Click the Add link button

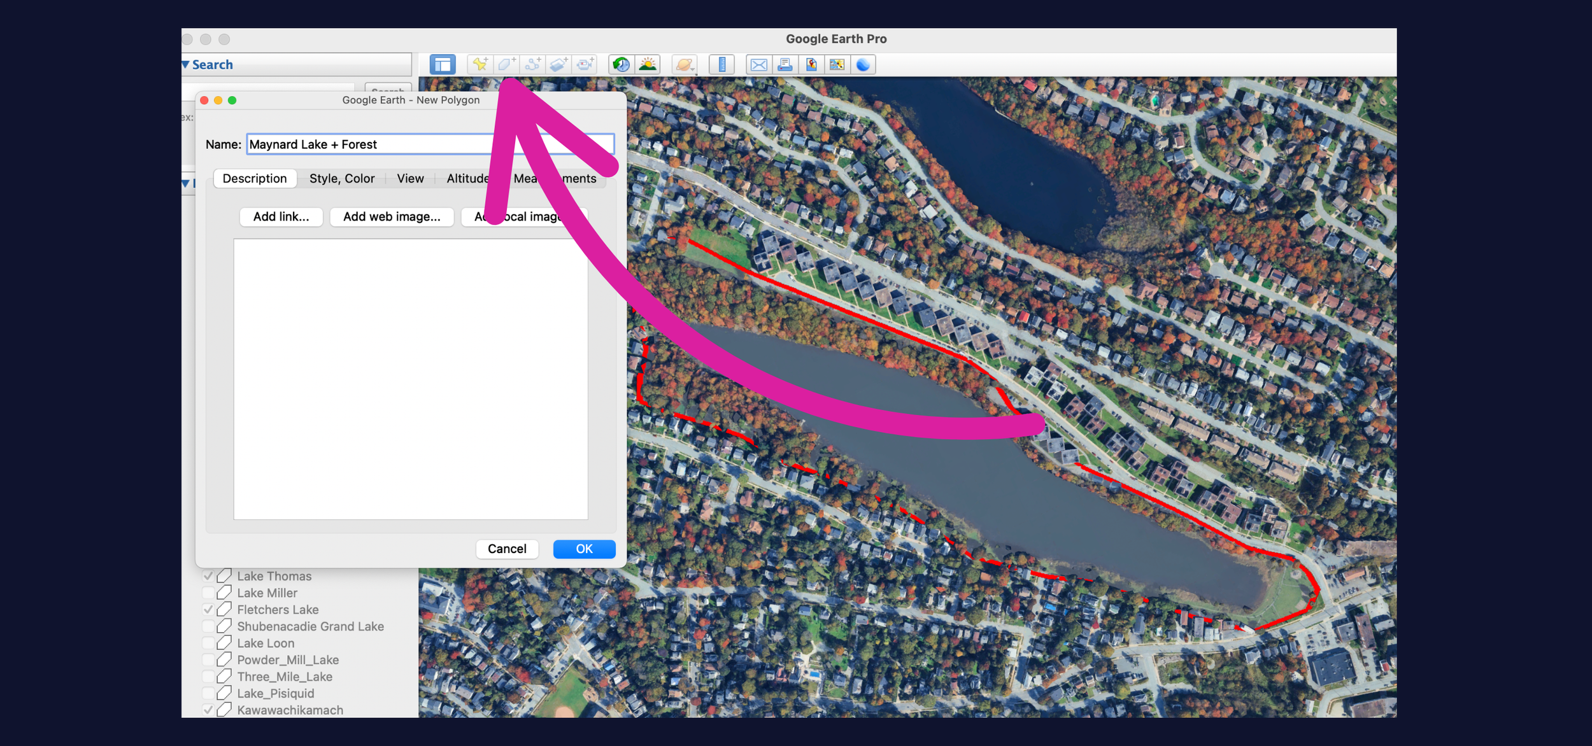click(280, 216)
